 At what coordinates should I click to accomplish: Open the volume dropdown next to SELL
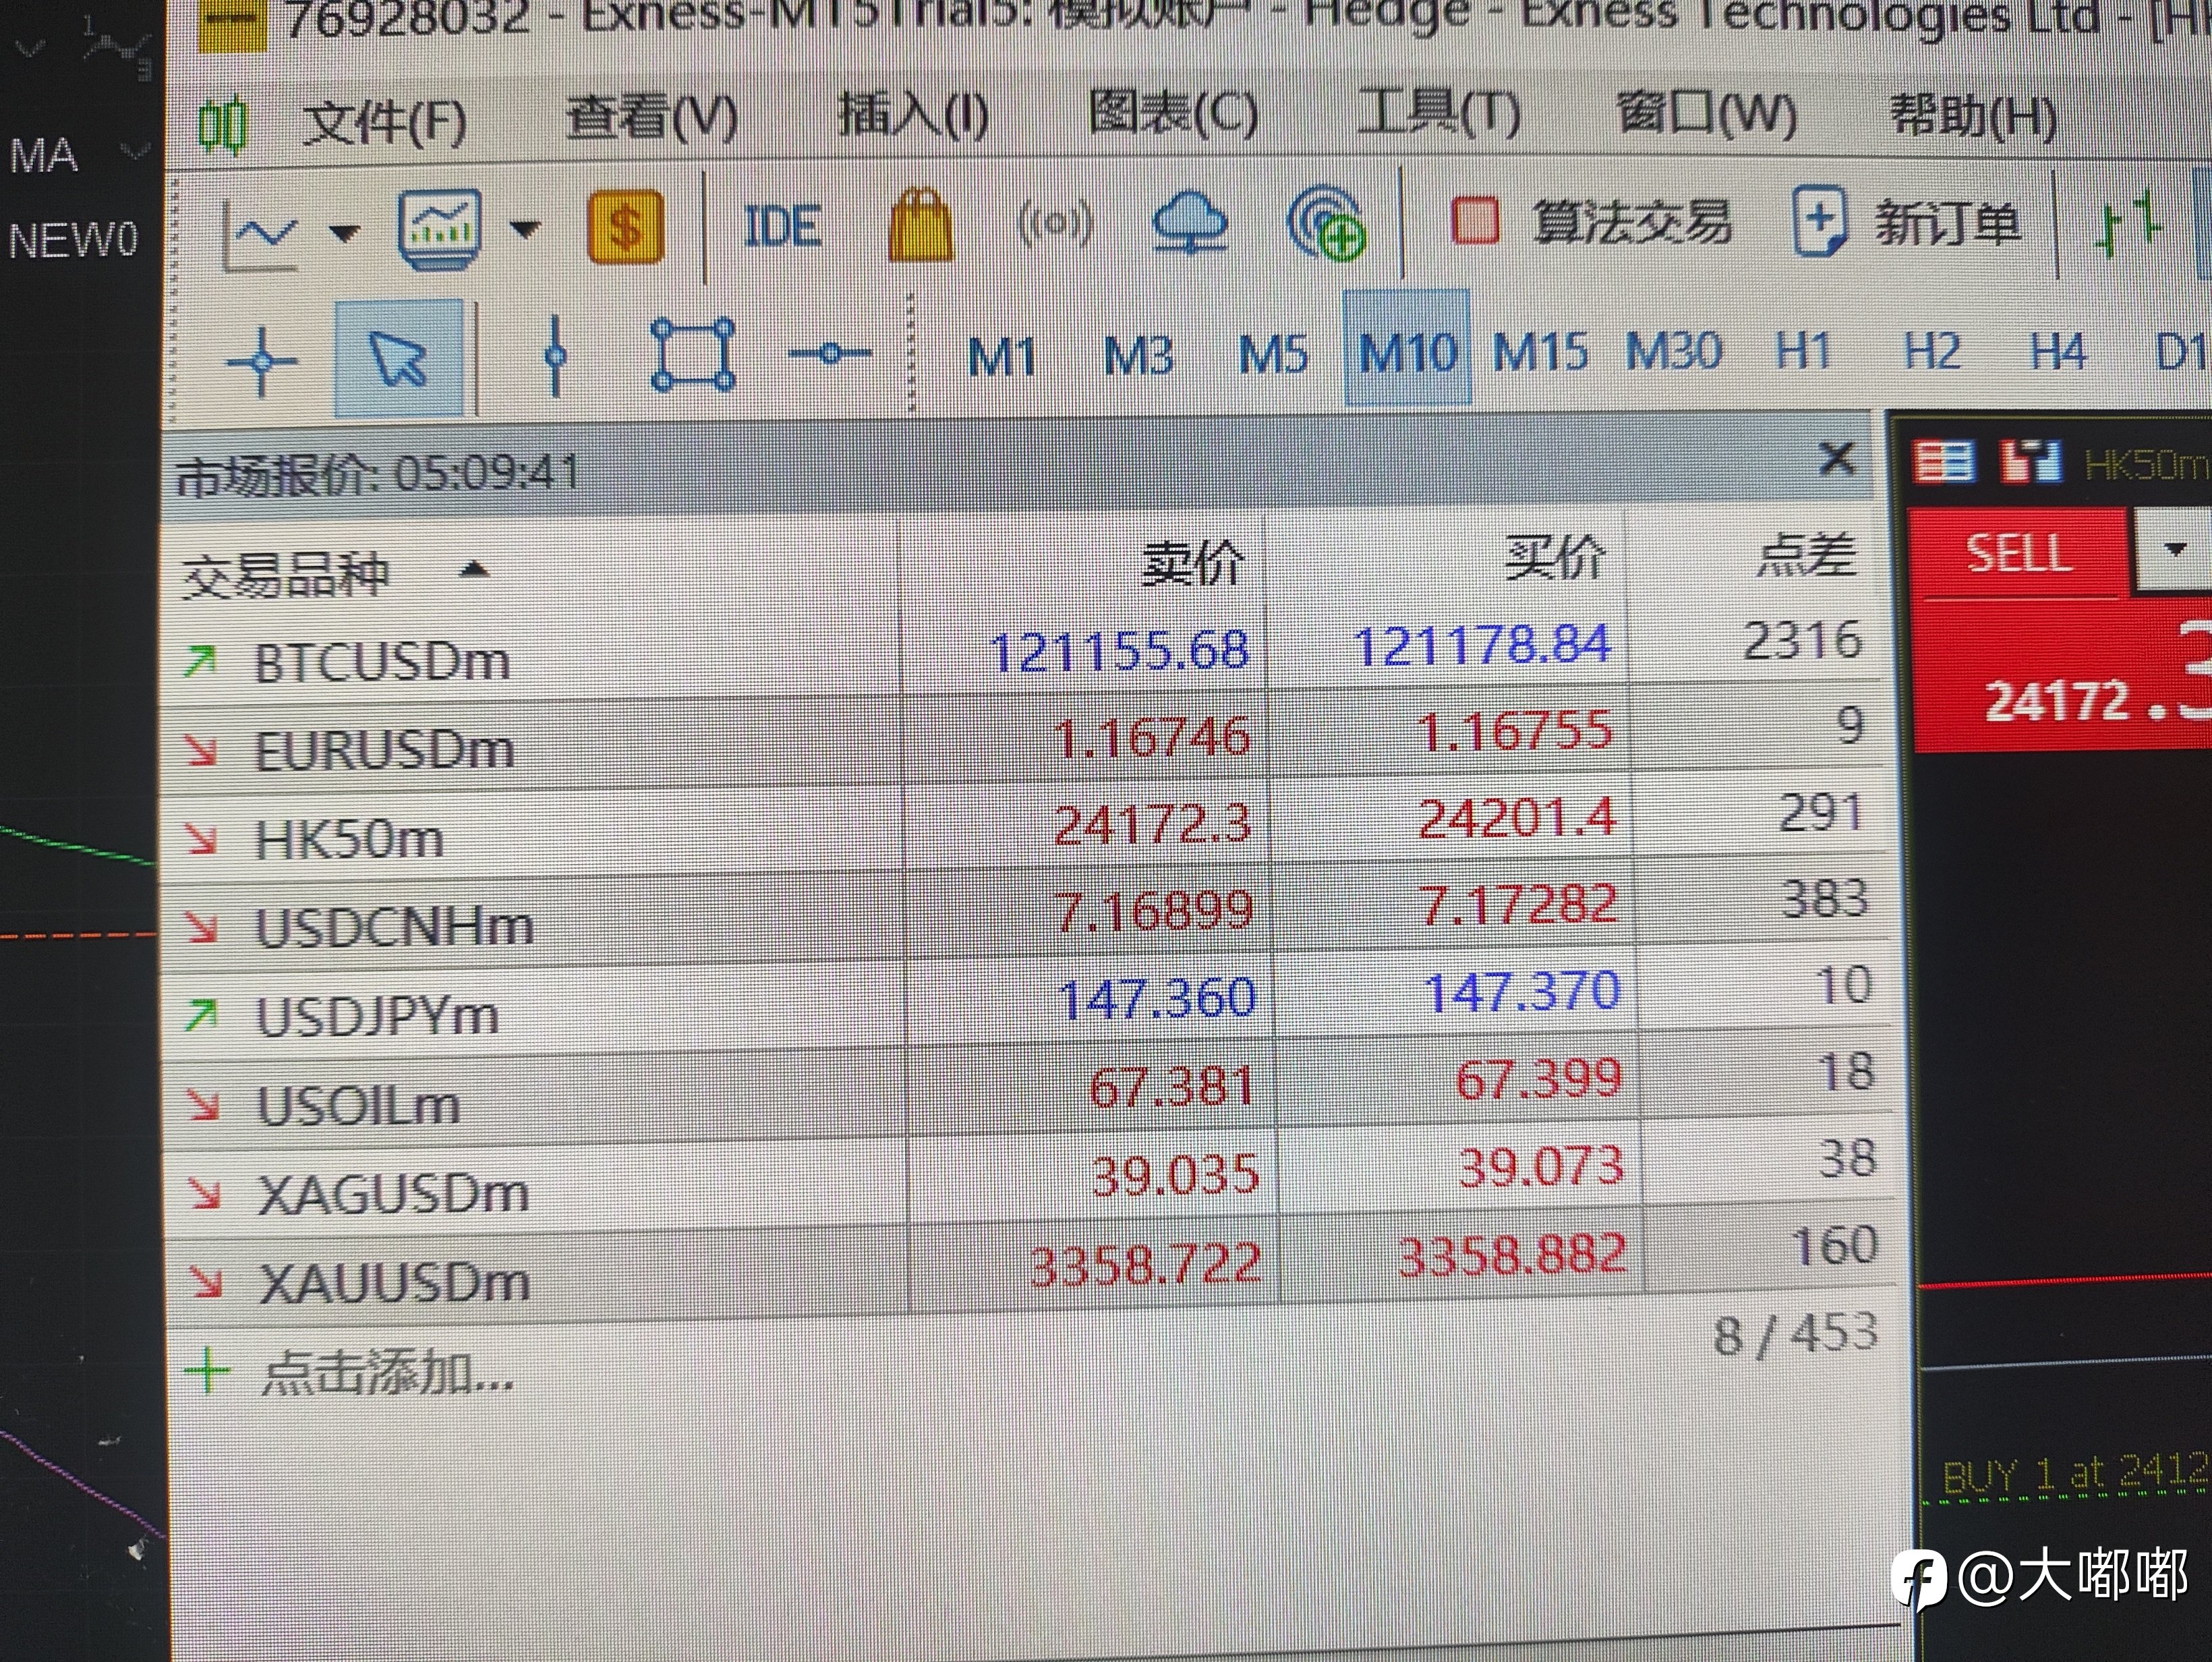(2173, 550)
